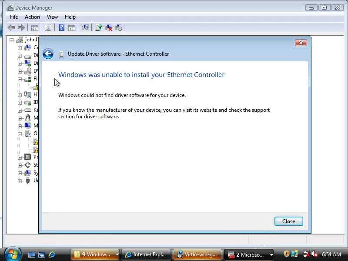The height and width of the screenshot is (261, 348).
Task: Select the Mice category mouse icon
Action: pyautogui.click(x=28, y=118)
